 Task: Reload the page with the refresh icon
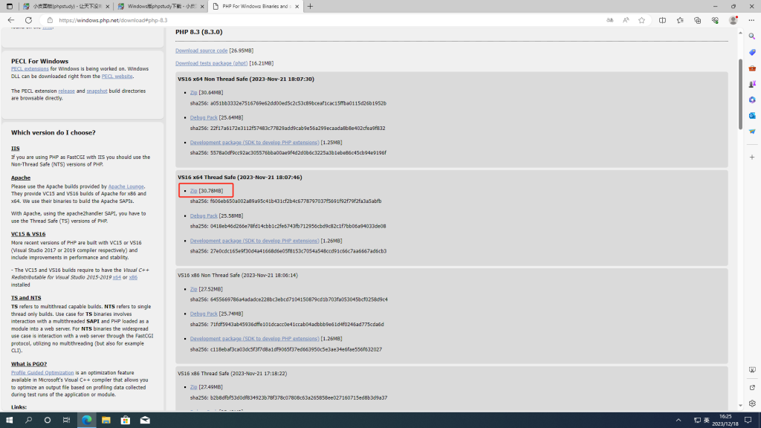[29, 20]
